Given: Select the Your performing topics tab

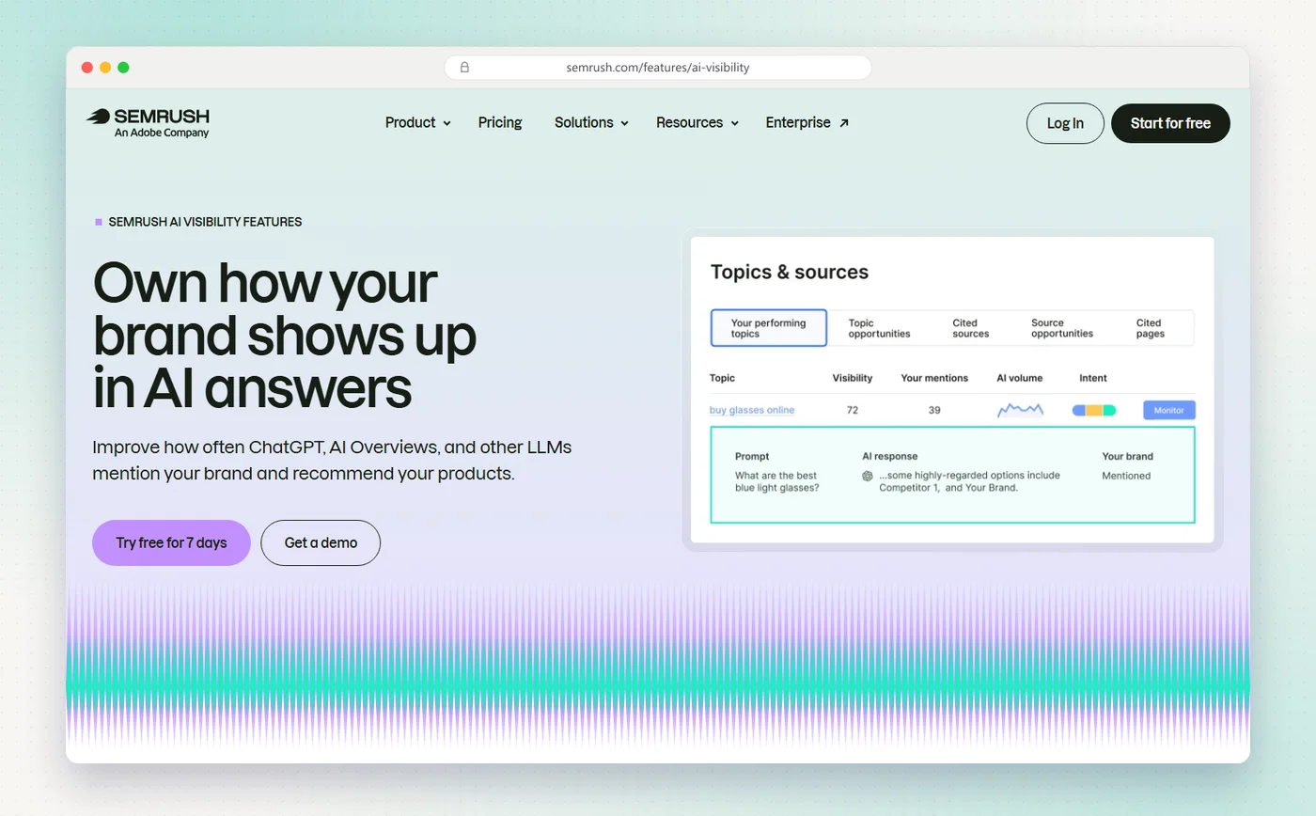Looking at the screenshot, I should click(769, 328).
